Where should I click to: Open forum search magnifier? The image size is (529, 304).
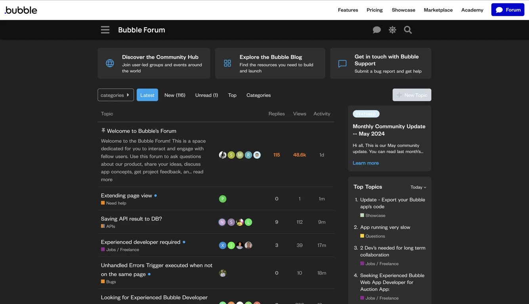tap(408, 30)
